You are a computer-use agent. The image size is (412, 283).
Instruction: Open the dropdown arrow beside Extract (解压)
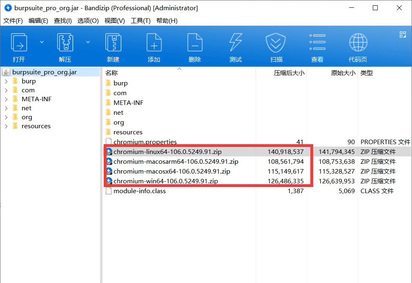pos(88,42)
